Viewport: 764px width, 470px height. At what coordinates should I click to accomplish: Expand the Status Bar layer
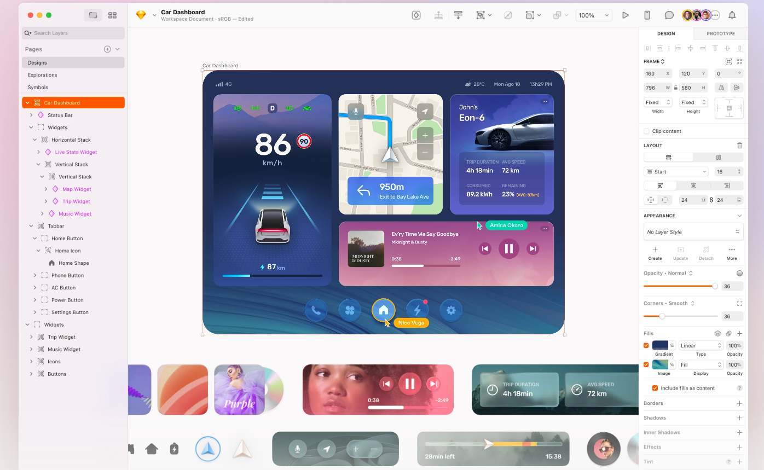coord(31,115)
